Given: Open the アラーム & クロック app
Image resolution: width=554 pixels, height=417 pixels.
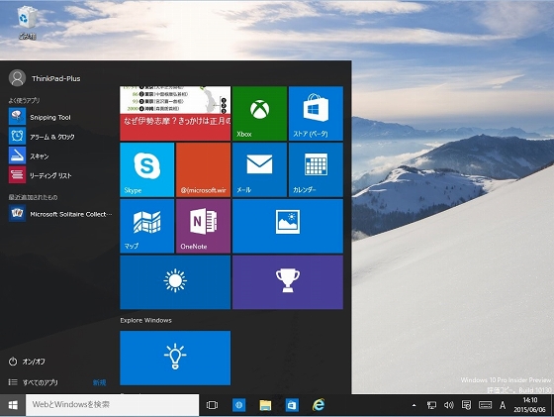Looking at the screenshot, I should [x=60, y=137].
